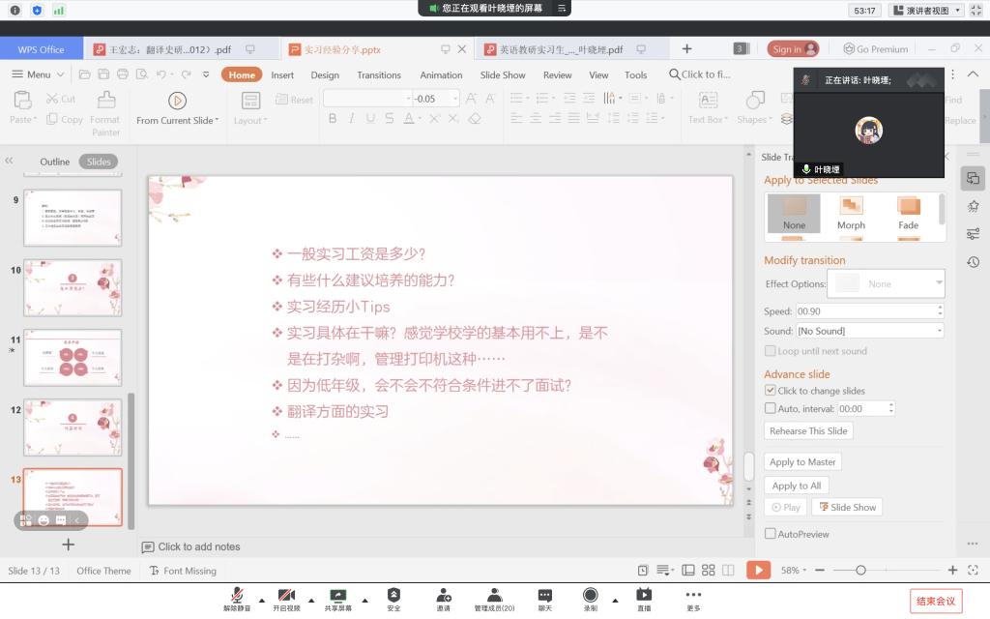
Task: Click the bold formatting icon
Action: pyautogui.click(x=333, y=119)
